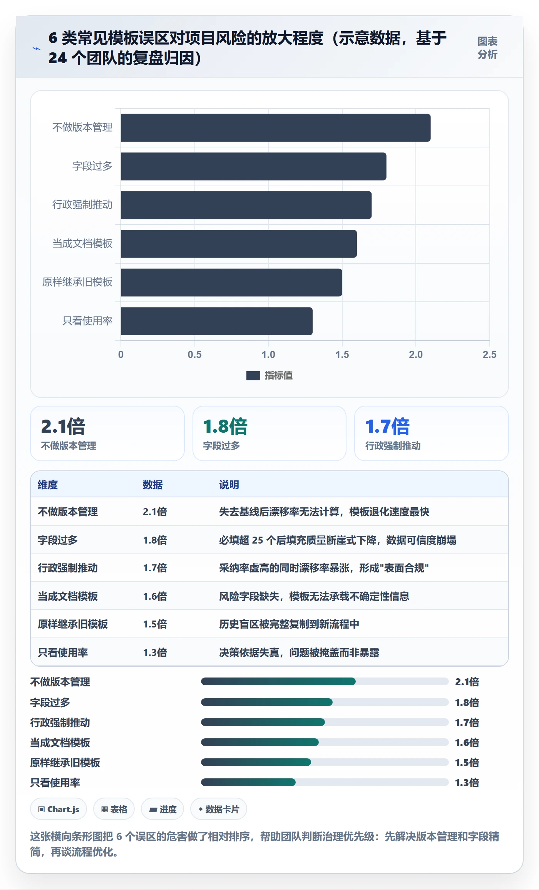Click the 数据卡片 tag diamond icon
539x890 pixels.
click(x=201, y=810)
